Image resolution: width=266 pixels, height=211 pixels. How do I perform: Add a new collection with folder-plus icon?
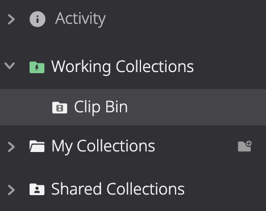(x=245, y=146)
